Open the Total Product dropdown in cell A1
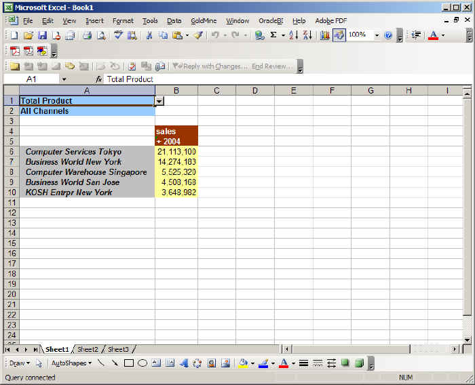Viewport: 475px width, 385px height. 159,101
